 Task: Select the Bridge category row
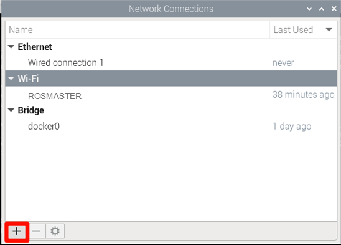coord(171,110)
